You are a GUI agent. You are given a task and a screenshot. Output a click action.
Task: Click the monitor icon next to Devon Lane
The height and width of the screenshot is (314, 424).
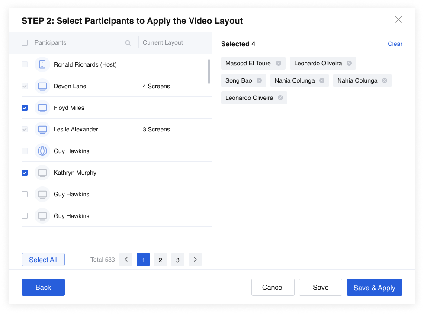pos(42,86)
